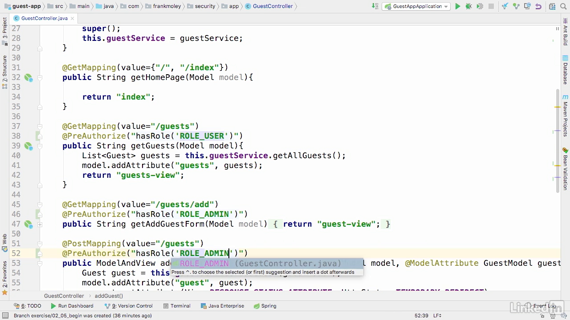Image resolution: width=570 pixels, height=320 pixels.
Task: Click the LF line separator indicator
Action: [x=437, y=316]
